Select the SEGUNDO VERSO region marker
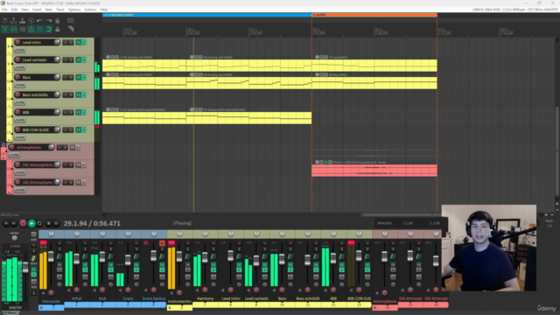The image size is (560, 315). (206, 15)
